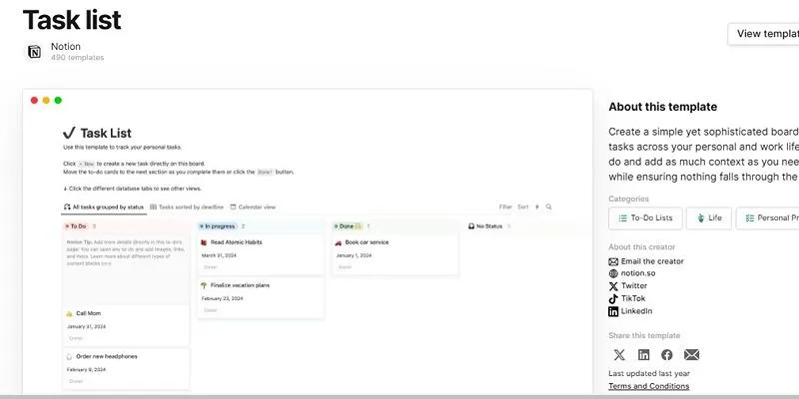Open the creator's Twitter link
The height and width of the screenshot is (399, 799).
(x=634, y=286)
